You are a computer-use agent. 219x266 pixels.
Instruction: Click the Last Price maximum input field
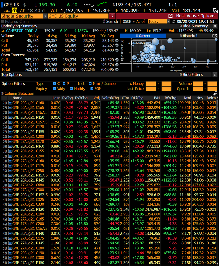(x=166, y=89)
